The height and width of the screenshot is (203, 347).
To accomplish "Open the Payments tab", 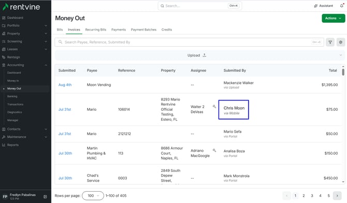I will tap(119, 30).
